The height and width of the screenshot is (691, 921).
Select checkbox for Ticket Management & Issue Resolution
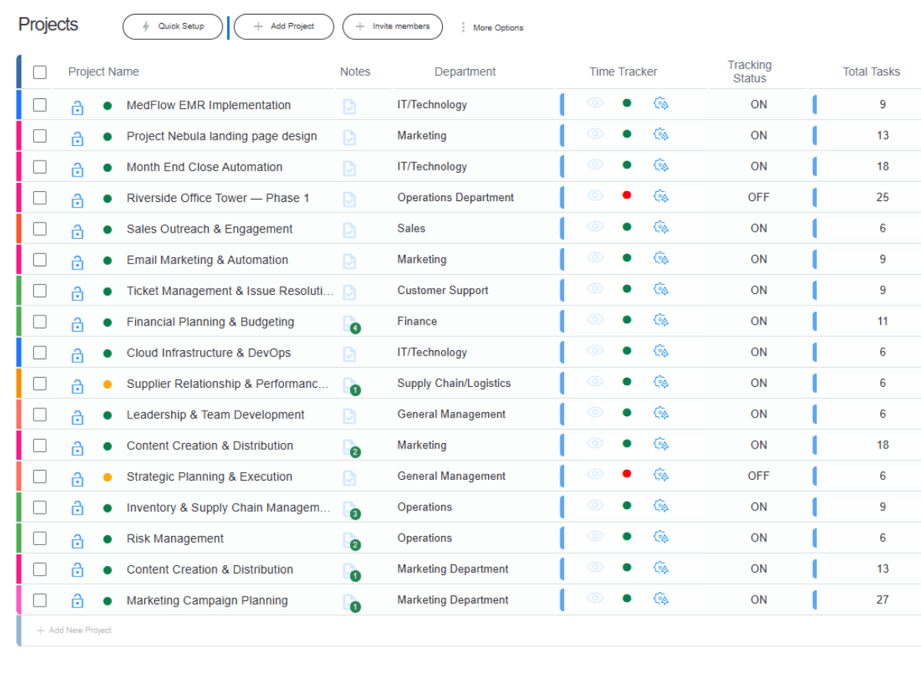point(40,290)
